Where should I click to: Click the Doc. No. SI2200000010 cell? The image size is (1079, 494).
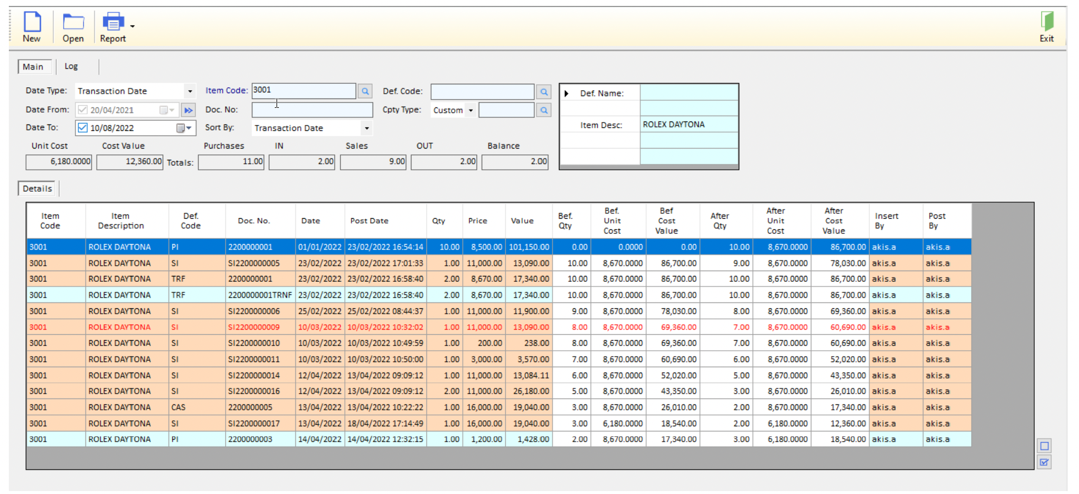coord(260,343)
